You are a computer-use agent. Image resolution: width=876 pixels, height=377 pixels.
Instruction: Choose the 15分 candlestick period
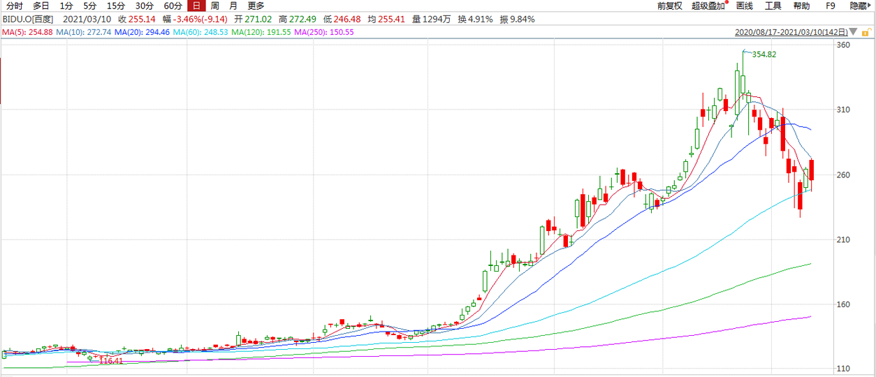[x=115, y=6]
